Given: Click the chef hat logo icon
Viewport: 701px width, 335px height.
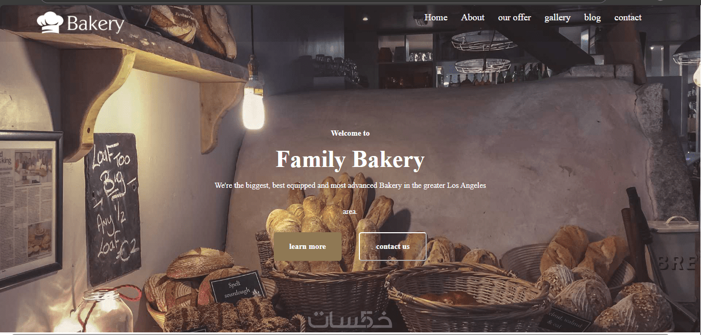Looking at the screenshot, I should [50, 22].
